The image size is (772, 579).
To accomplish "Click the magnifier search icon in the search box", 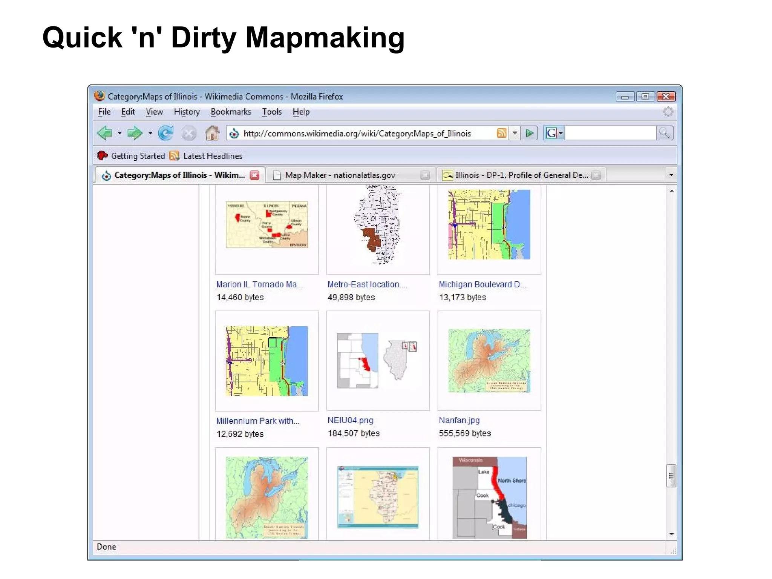I will pos(664,133).
